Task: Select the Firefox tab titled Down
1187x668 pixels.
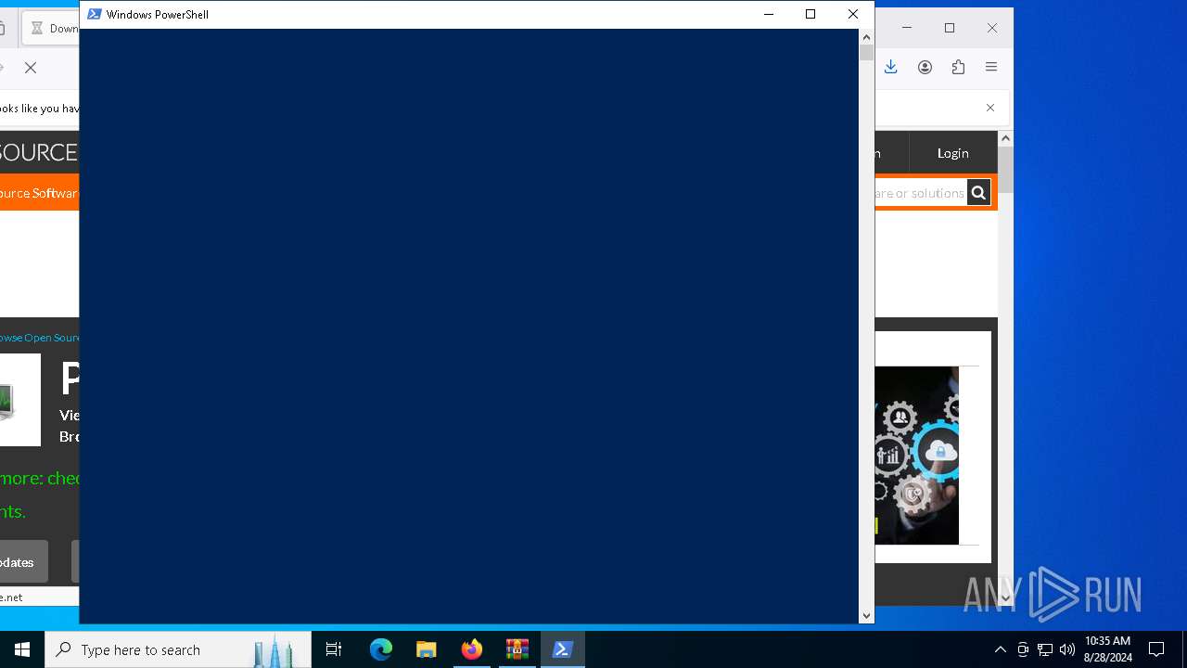Action: (51, 29)
